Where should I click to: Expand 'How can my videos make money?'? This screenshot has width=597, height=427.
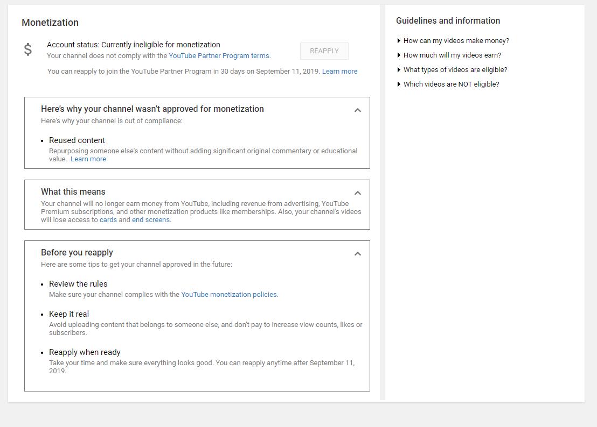(x=453, y=41)
